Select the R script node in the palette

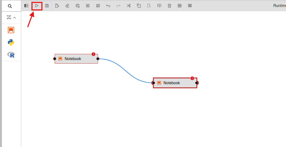(x=11, y=55)
